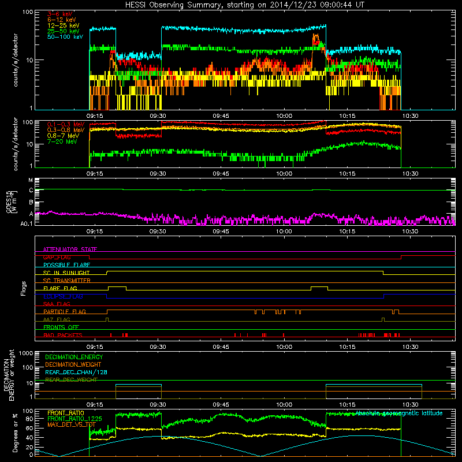
Task: Click the 10:00 time label under the Flags panel
Action: pyautogui.click(x=284, y=347)
